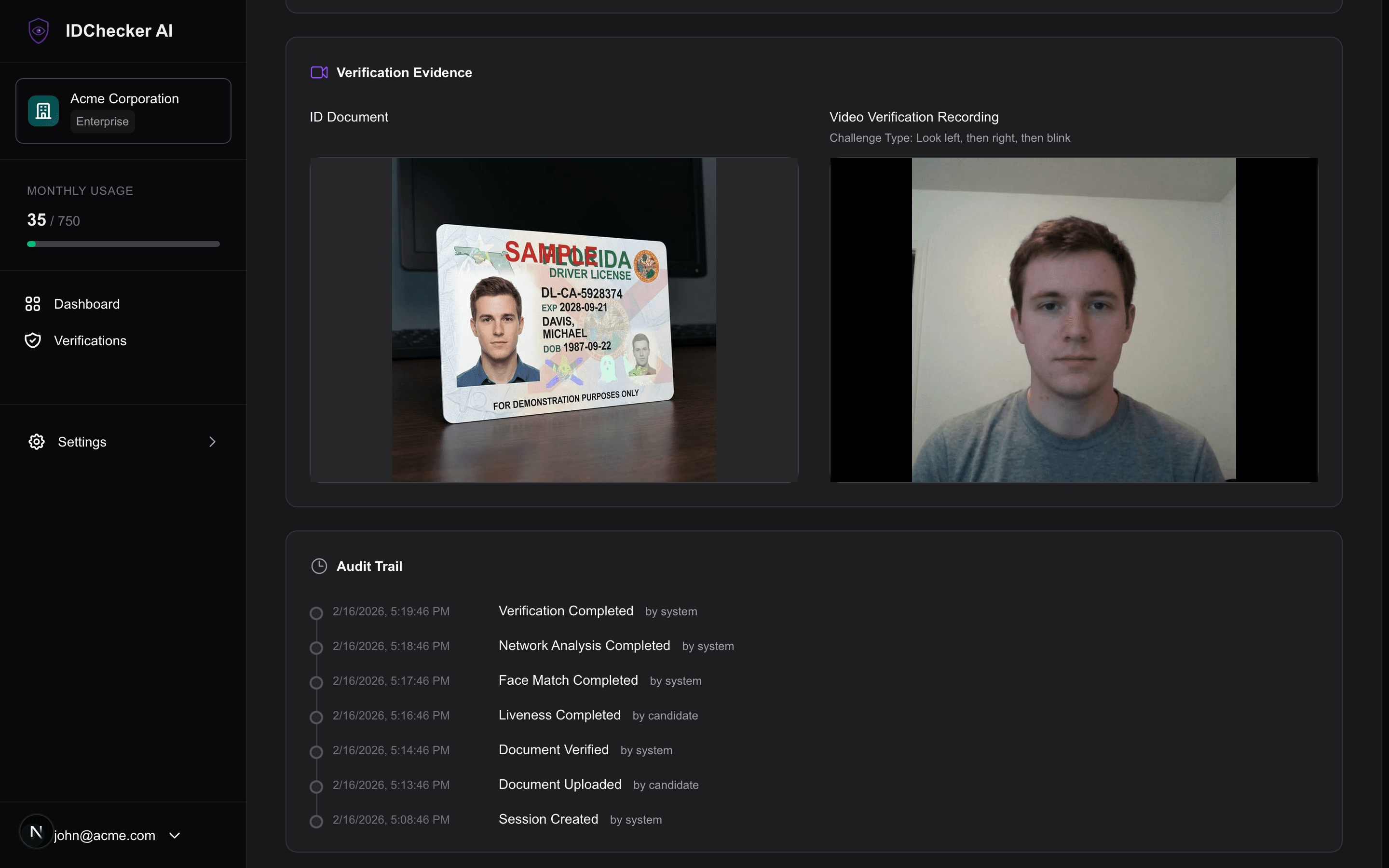Select Verifications in the sidebar navigation

point(90,340)
